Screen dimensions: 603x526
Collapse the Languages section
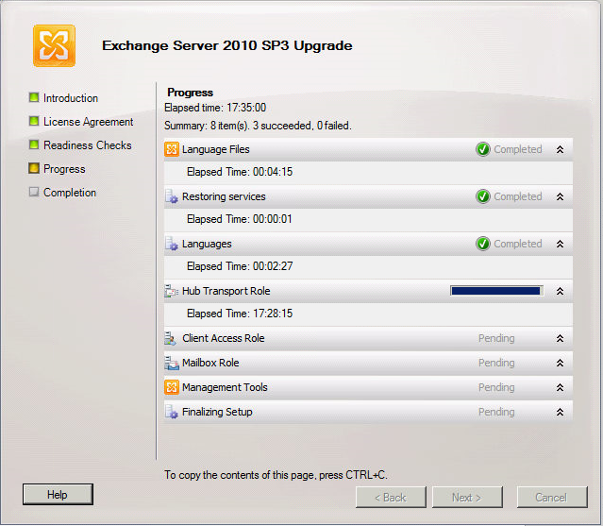point(560,245)
